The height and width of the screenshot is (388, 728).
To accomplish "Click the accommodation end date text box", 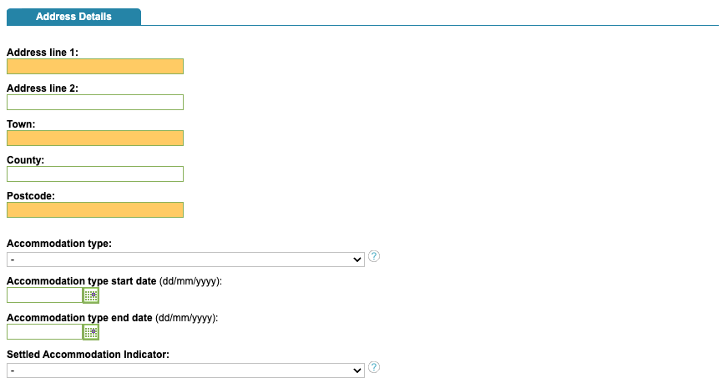I will 45,332.
